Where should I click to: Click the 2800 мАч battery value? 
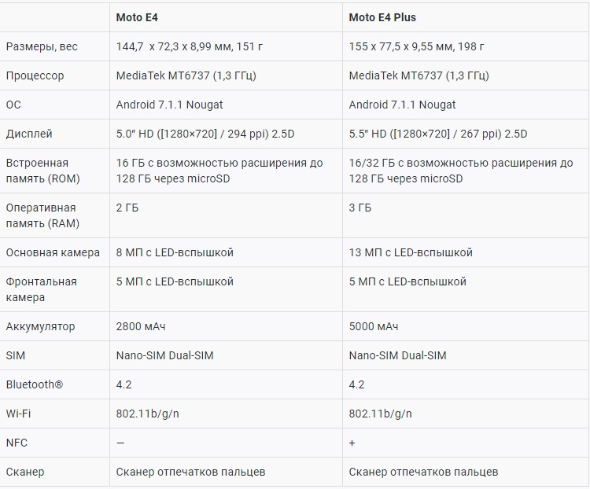141,326
